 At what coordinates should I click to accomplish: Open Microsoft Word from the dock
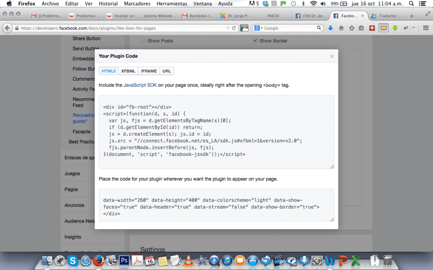[x=330, y=260]
